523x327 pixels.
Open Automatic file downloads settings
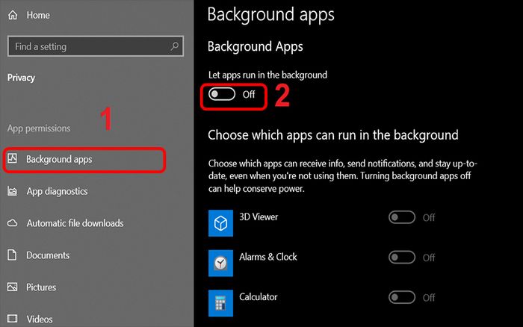tap(75, 223)
